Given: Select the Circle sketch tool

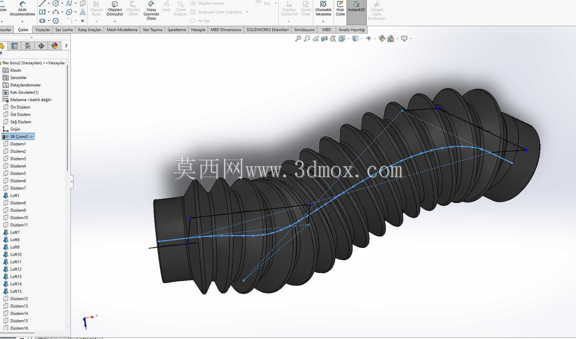Looking at the screenshot, I should 56,3.
